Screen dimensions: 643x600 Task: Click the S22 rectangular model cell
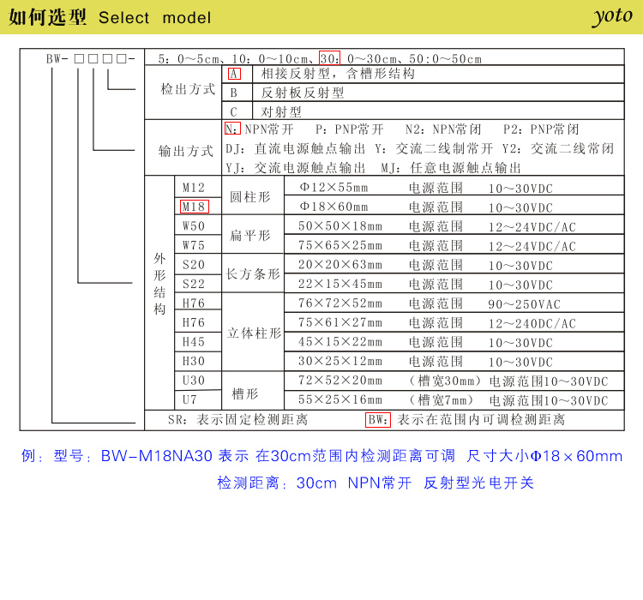(193, 284)
